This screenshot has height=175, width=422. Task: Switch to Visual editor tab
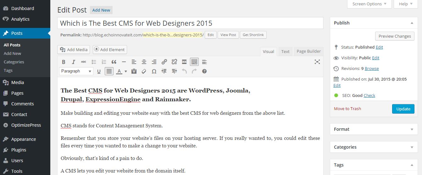[269, 51]
